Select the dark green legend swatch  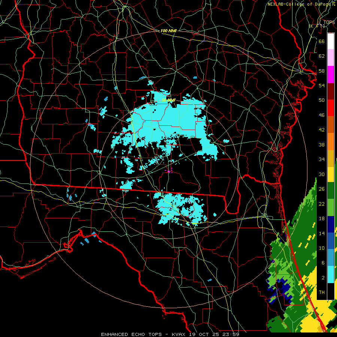pos(331,191)
